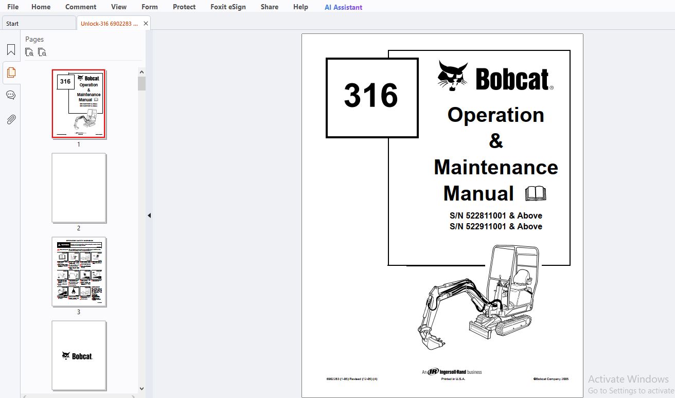Collapse the navigation panel with the arrow
675x398 pixels.
point(149,215)
